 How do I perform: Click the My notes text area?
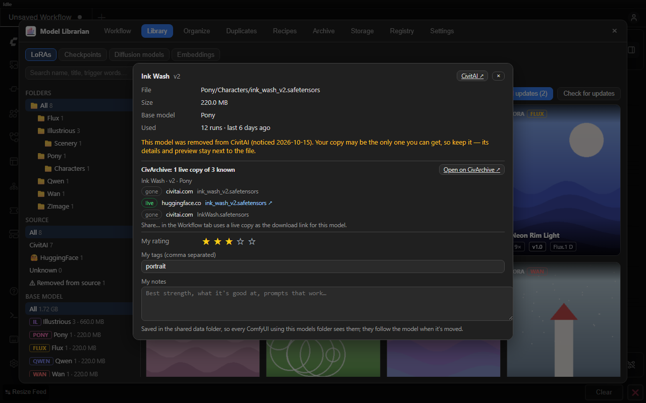tap(327, 304)
